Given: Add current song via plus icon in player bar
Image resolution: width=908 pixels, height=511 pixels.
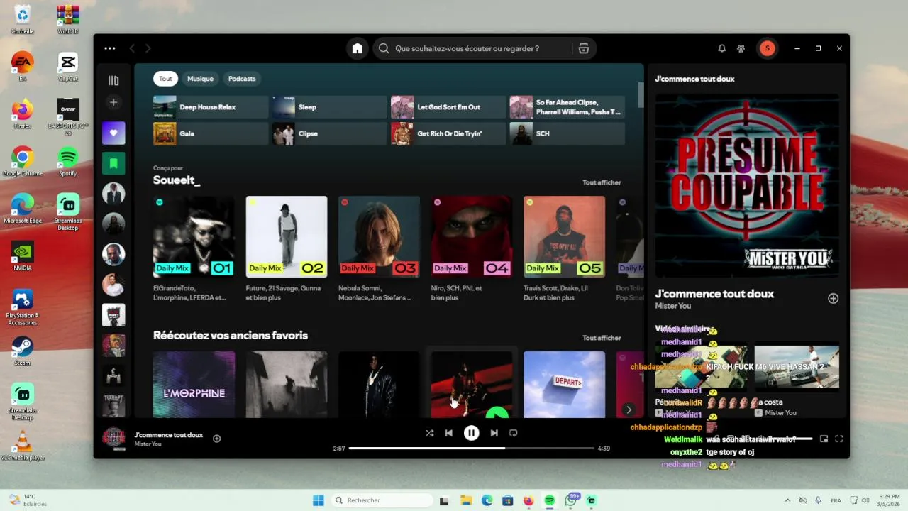Looking at the screenshot, I should [217, 439].
